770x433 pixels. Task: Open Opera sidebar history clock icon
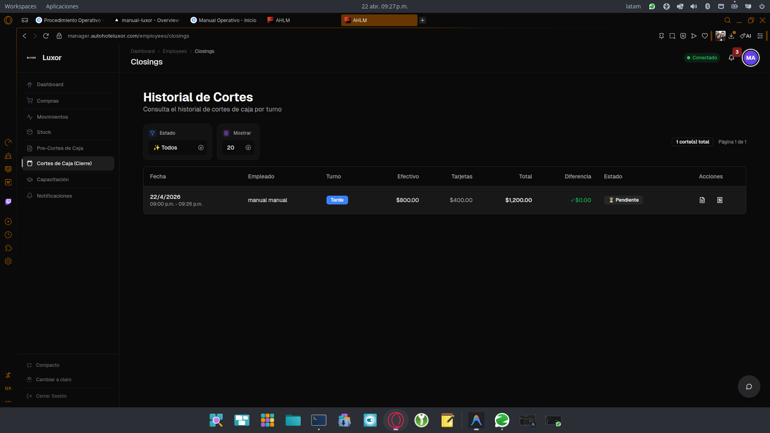(x=8, y=235)
